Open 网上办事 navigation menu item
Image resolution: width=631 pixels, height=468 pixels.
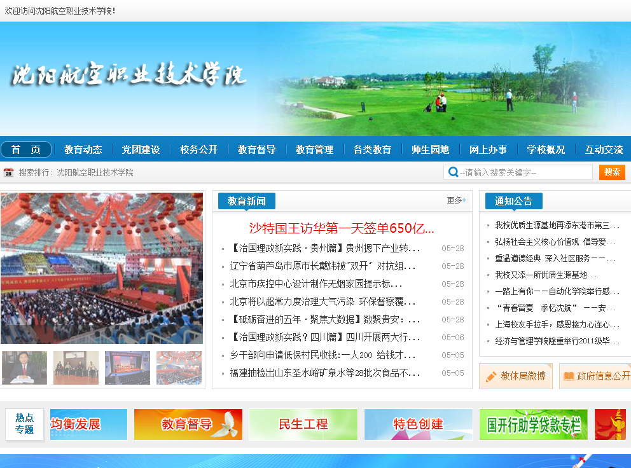488,149
